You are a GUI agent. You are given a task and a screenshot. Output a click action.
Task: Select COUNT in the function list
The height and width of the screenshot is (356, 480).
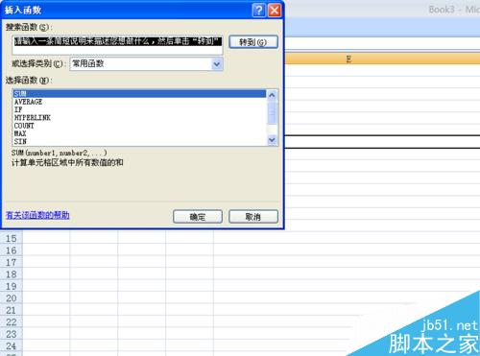(x=139, y=126)
